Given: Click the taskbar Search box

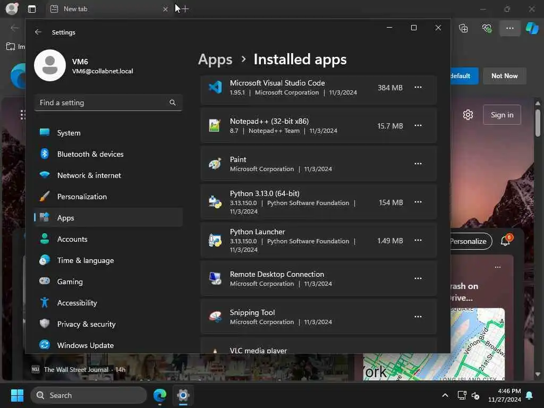Looking at the screenshot, I should pos(89,395).
